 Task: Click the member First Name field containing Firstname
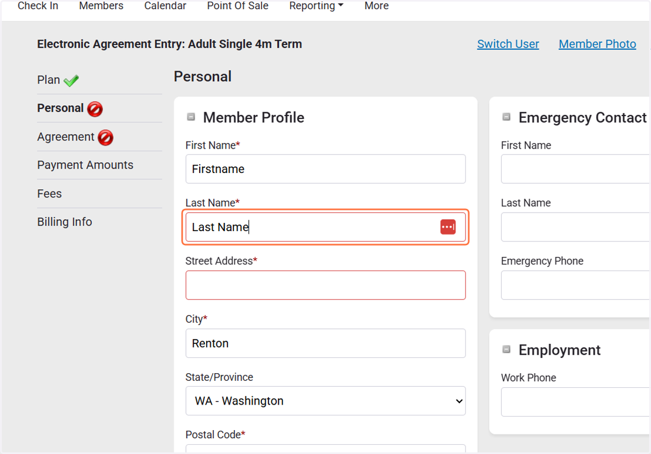click(x=325, y=169)
